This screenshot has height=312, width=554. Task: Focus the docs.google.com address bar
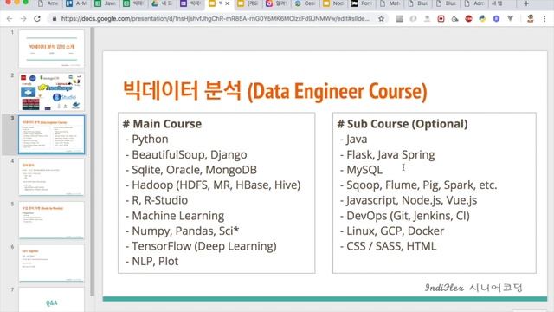(x=215, y=19)
